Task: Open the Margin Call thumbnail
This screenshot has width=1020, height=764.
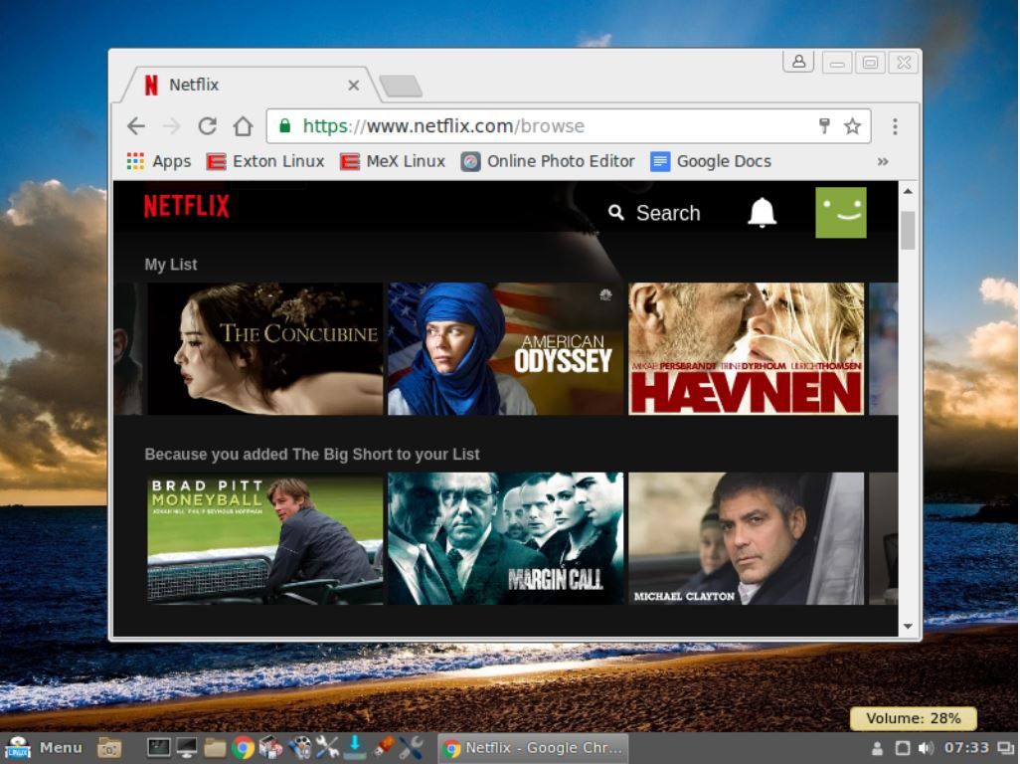Action: pos(505,539)
